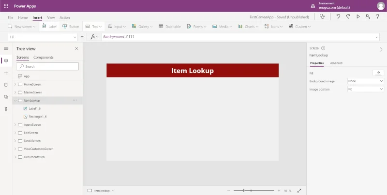Image resolution: width=387 pixels, height=195 pixels.
Task: Insert a Data table
Action: click(x=170, y=27)
